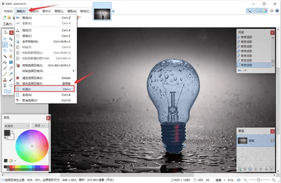Select the Text tool

click(x=5, y=86)
